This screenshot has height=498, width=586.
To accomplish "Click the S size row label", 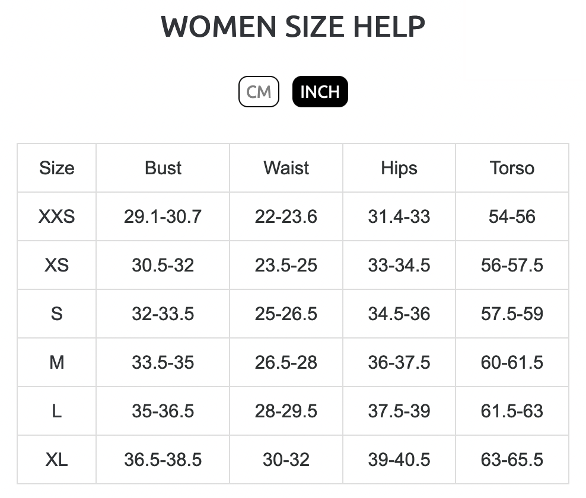I will [x=57, y=314].
